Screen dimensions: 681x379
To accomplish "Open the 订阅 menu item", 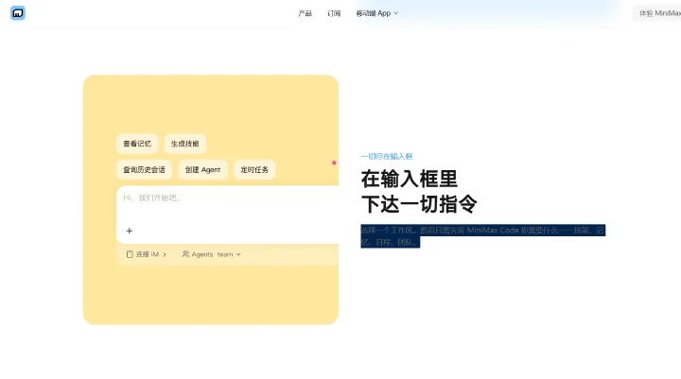I will pos(334,13).
